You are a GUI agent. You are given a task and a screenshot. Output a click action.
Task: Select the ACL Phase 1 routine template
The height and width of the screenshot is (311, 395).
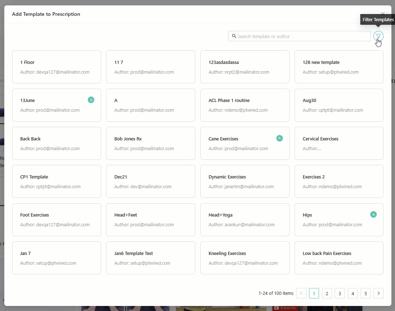(x=245, y=105)
